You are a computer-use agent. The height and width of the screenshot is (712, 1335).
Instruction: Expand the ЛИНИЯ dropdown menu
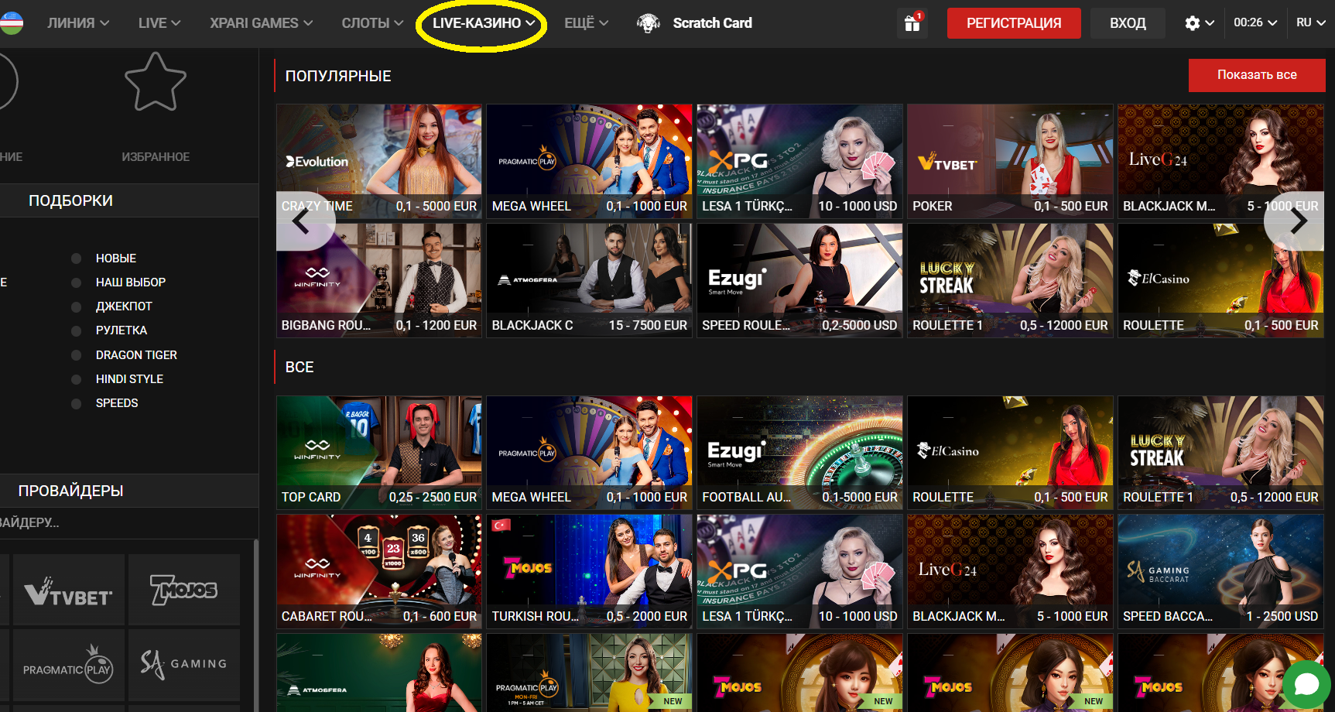coord(77,23)
